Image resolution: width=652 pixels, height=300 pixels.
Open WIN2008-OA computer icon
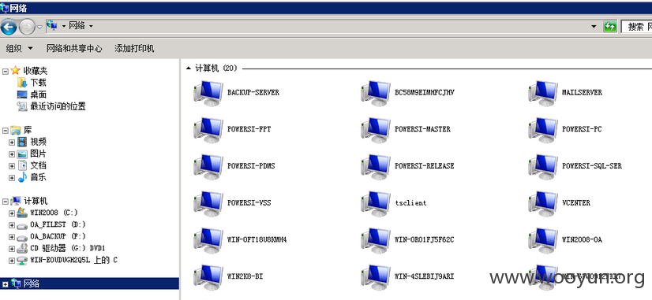coord(543,240)
